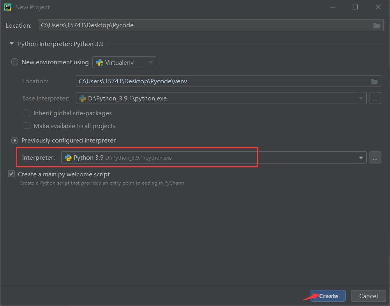Minimize the New Project window
The image size is (390, 306).
[x=333, y=7]
